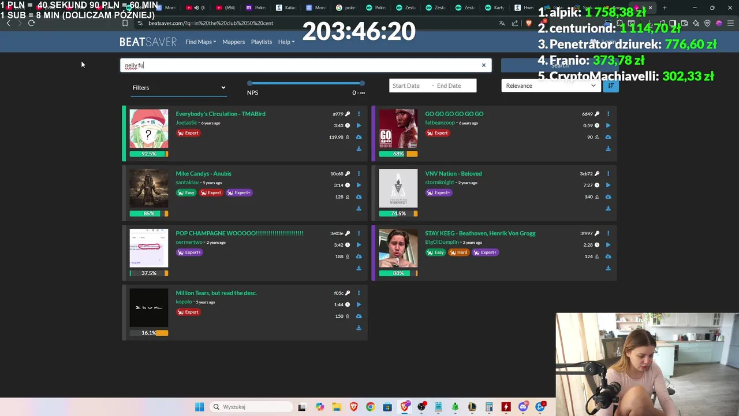One-click install POP CHAMPAGNE WOOOOO map
The height and width of the screenshot is (416, 739).
pos(359,256)
